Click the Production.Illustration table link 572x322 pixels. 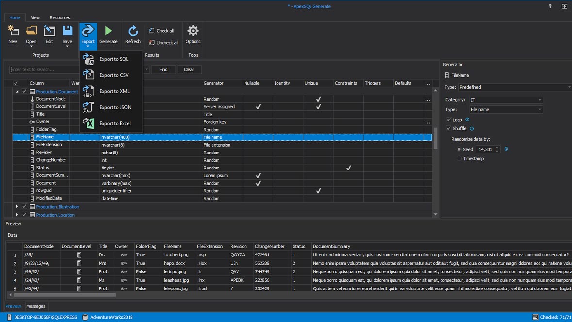[x=57, y=206]
